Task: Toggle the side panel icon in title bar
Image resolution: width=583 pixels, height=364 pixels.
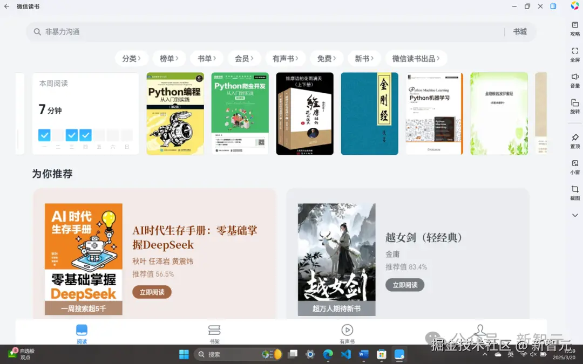Action: point(553,6)
